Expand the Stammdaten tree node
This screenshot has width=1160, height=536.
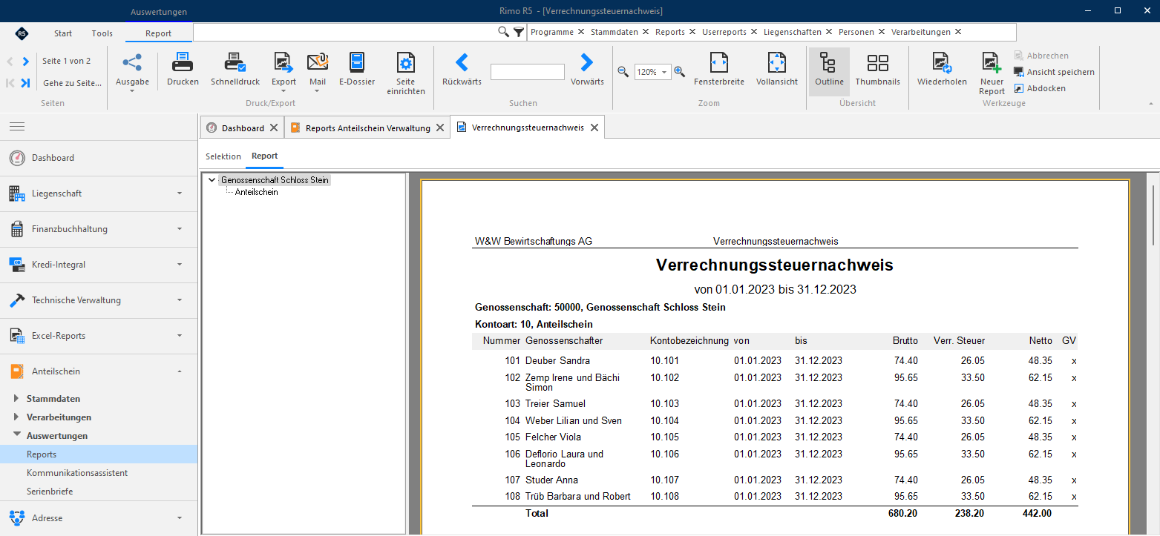pos(17,399)
